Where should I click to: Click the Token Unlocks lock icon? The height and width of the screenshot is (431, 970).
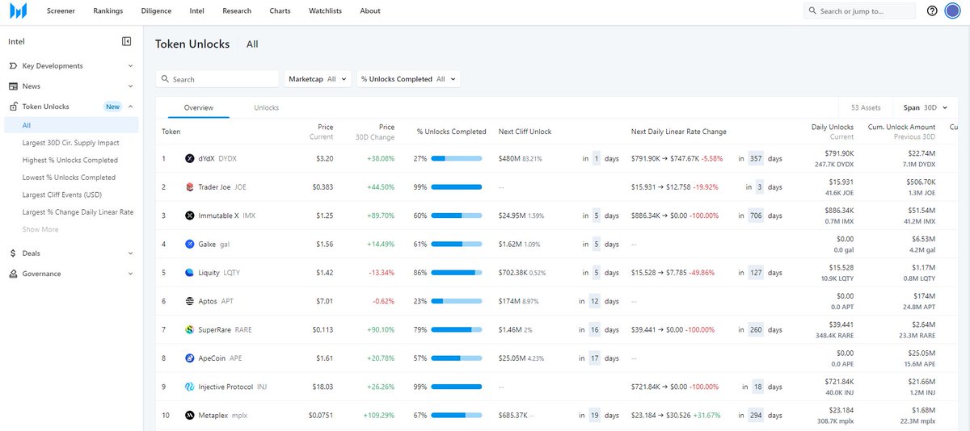14,107
